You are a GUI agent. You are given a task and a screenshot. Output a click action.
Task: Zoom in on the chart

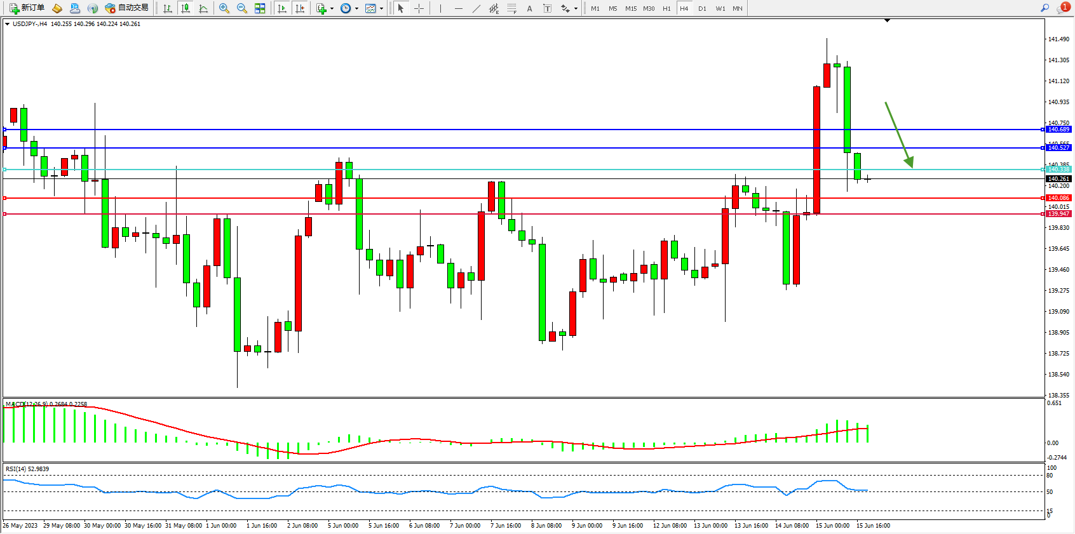coord(224,8)
